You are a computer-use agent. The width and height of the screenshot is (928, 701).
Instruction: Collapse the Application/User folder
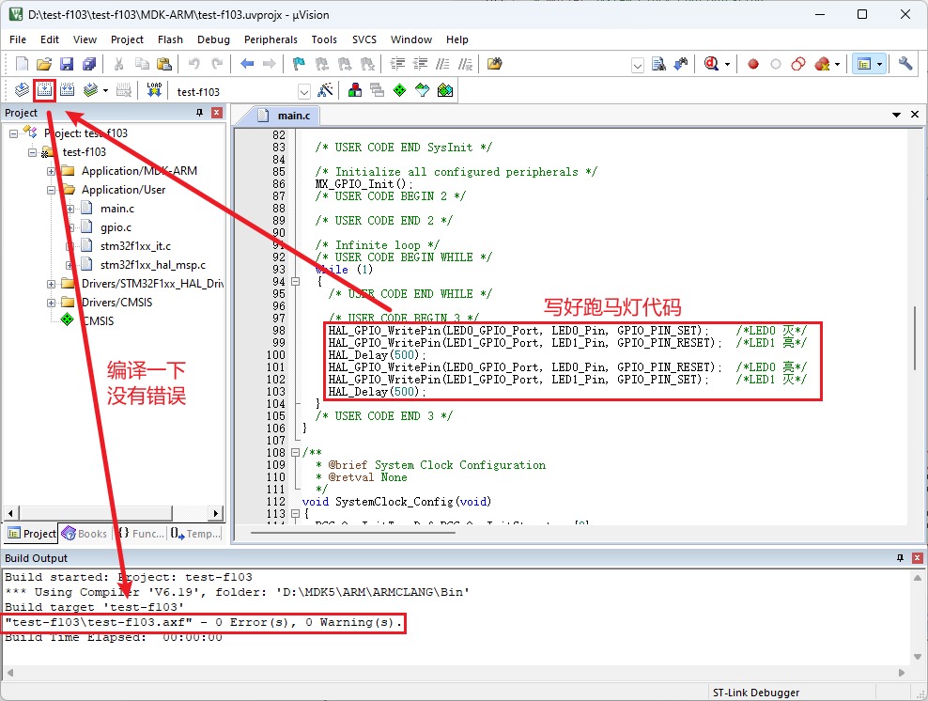coord(52,190)
